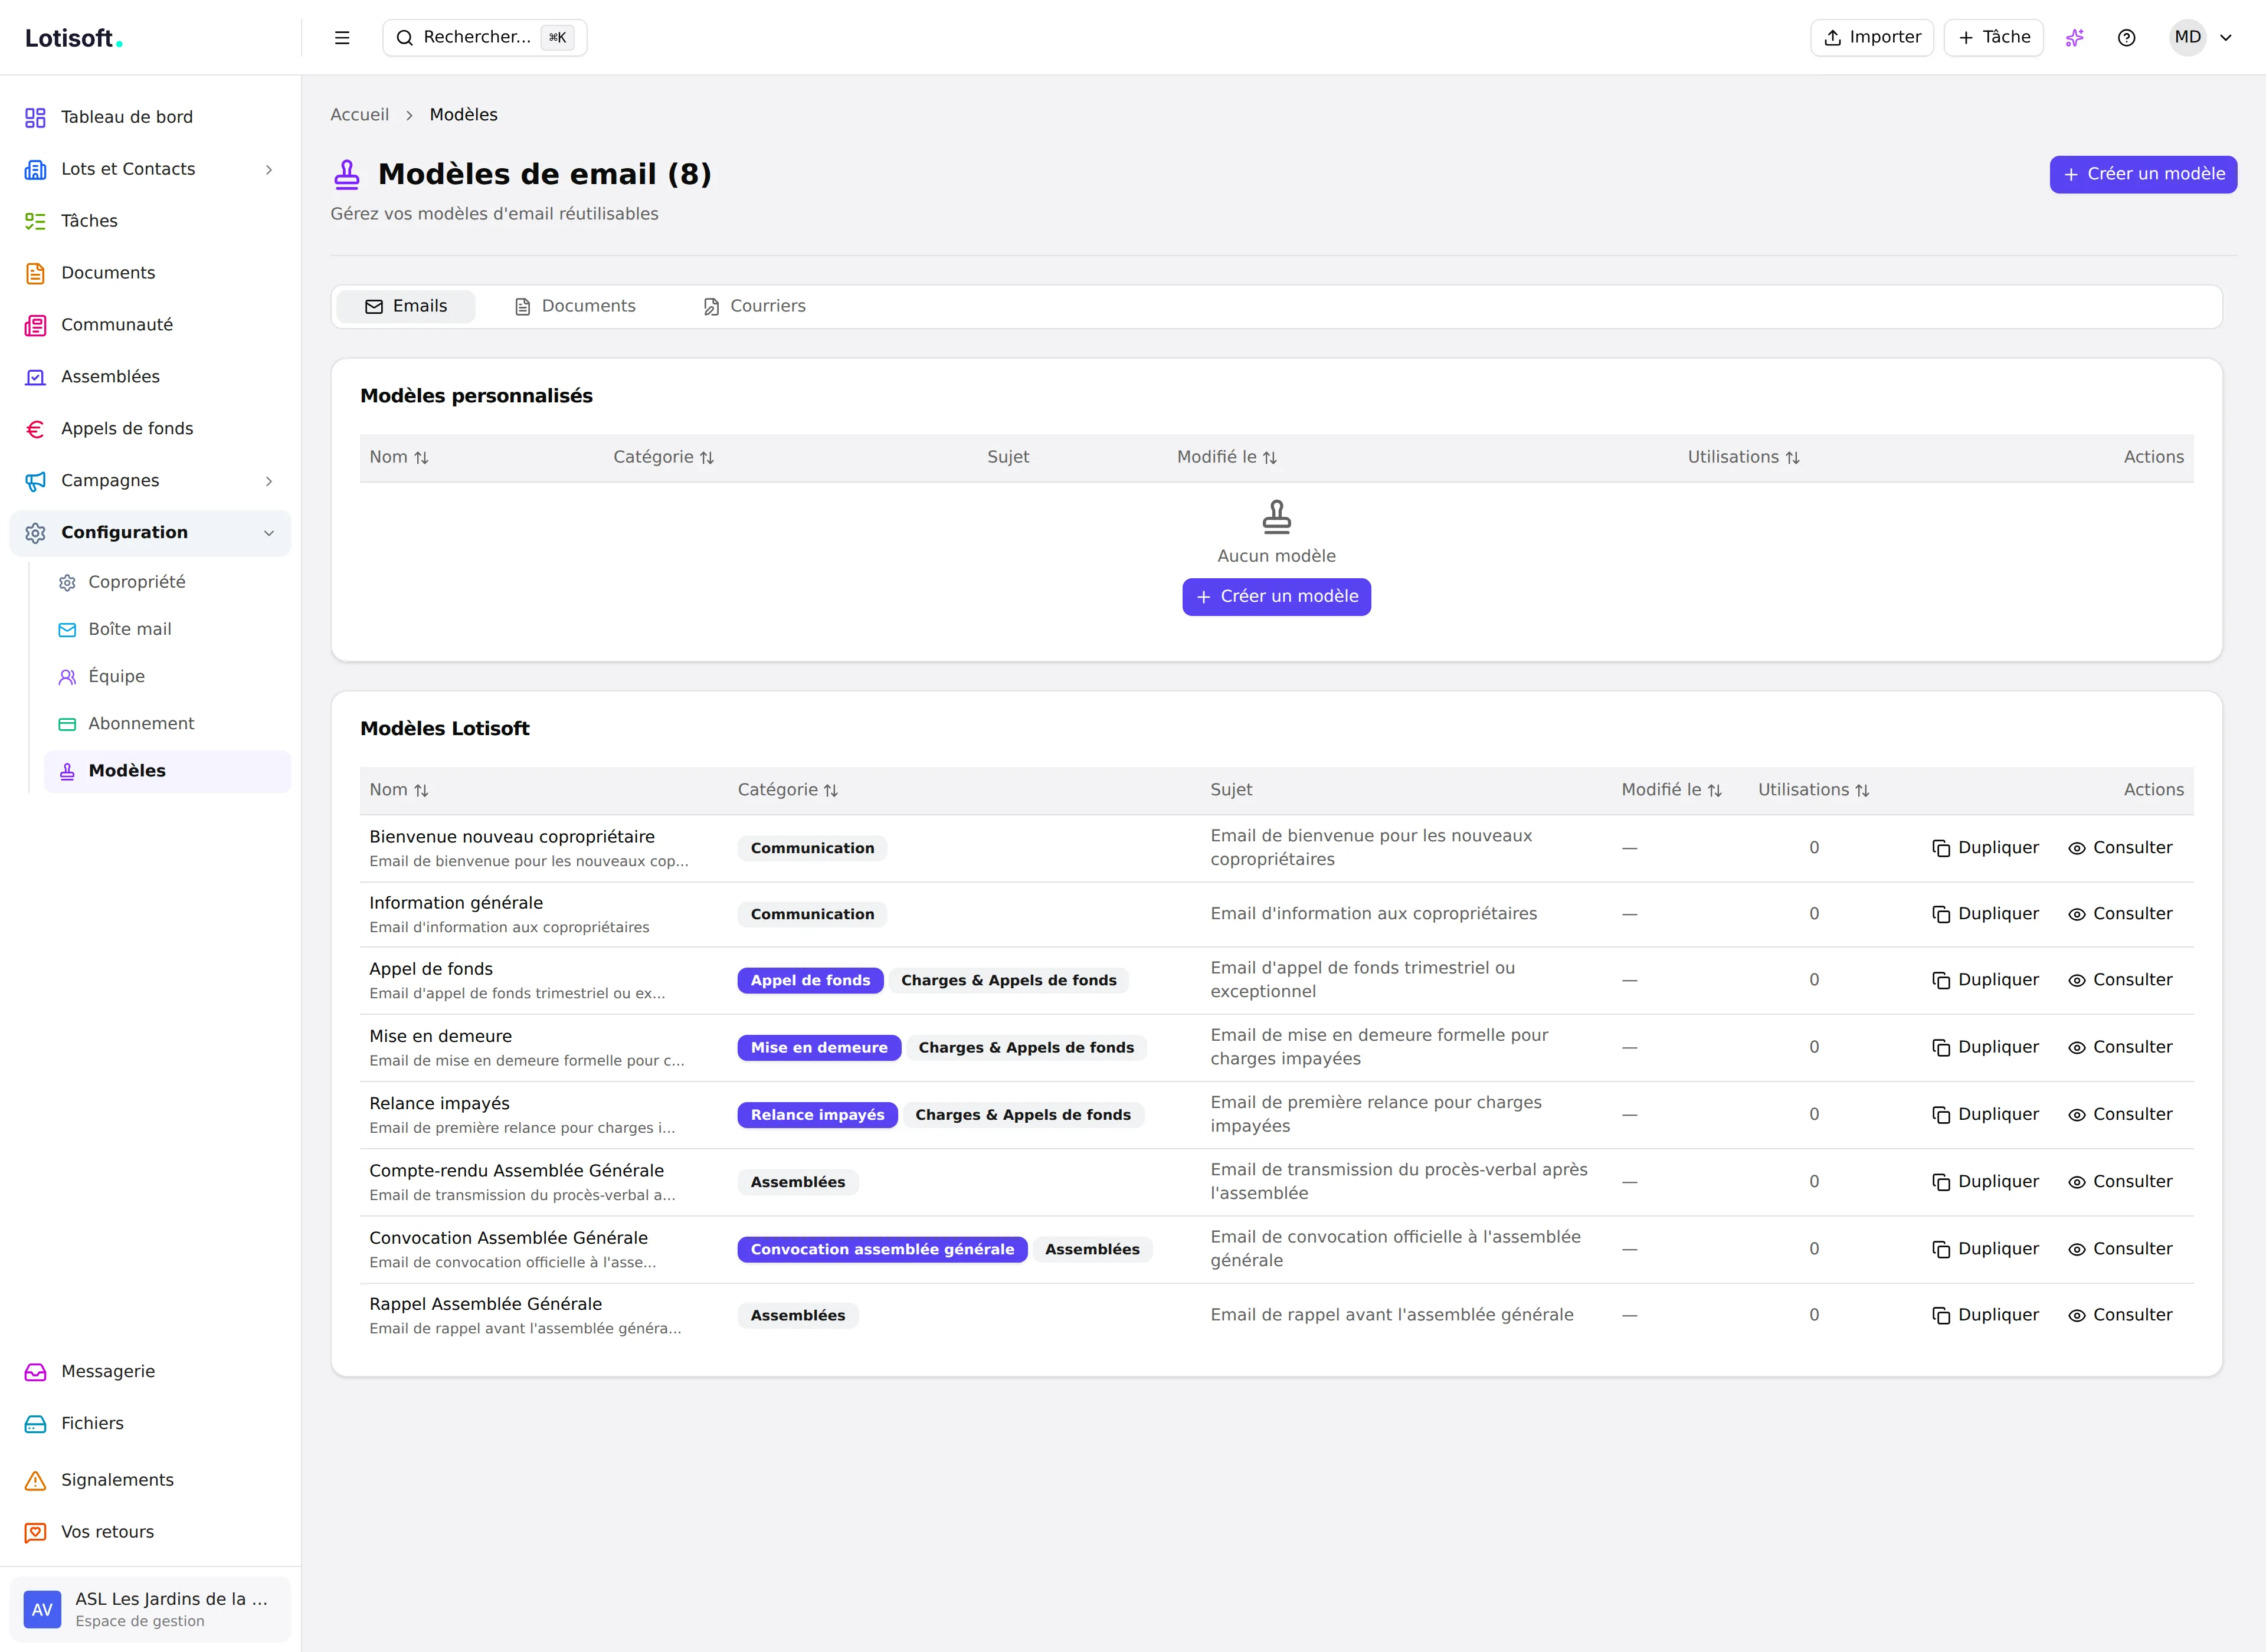
Task: Open Modèles in the Configuration submenu
Action: click(167, 772)
